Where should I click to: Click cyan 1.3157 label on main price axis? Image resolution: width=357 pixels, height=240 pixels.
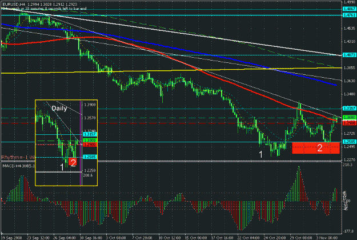[x=349, y=109]
